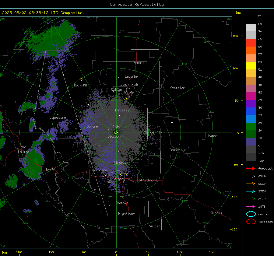274x256 pixels.
Task: Click the Airdrie city label
Action: (120, 163)
